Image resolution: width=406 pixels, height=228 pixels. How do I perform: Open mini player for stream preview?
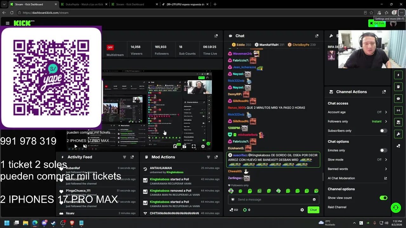pyautogui.click(x=175, y=146)
